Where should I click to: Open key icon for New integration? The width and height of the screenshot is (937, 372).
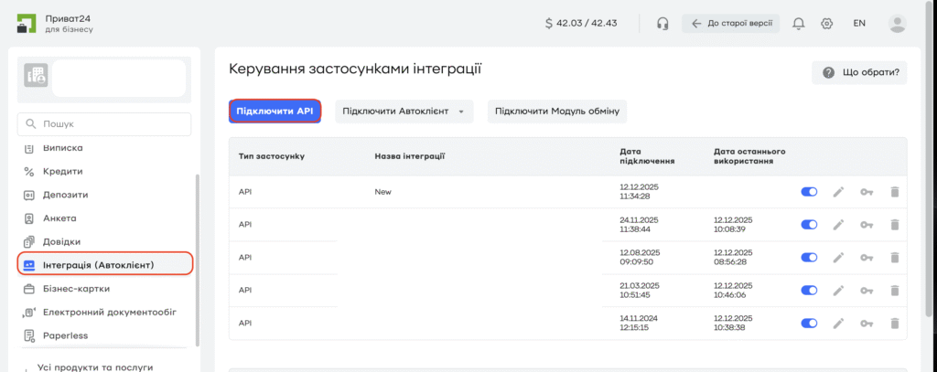point(866,192)
